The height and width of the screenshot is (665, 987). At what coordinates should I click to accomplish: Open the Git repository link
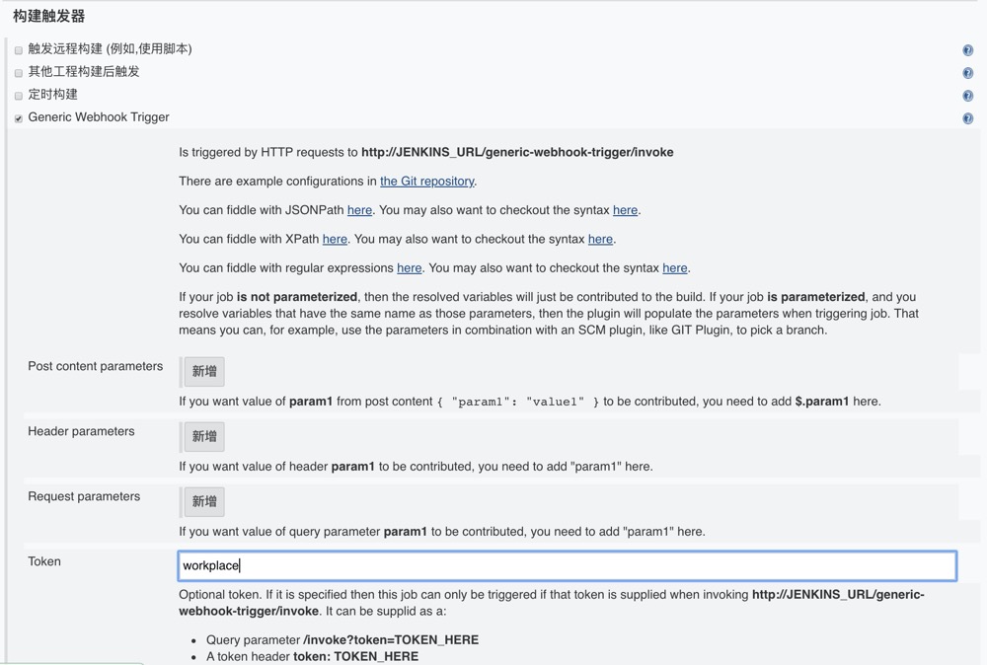426,182
